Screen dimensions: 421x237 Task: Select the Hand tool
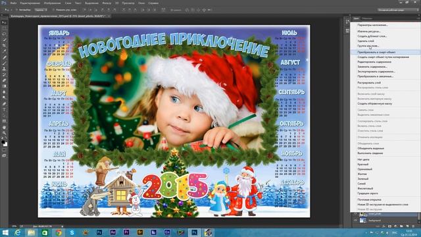click(4, 127)
